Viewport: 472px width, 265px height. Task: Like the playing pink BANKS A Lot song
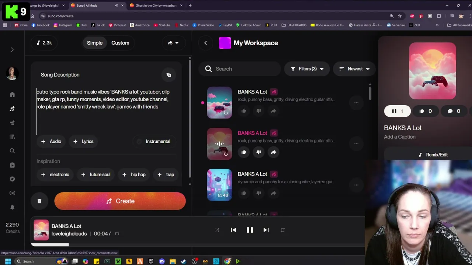point(244,152)
